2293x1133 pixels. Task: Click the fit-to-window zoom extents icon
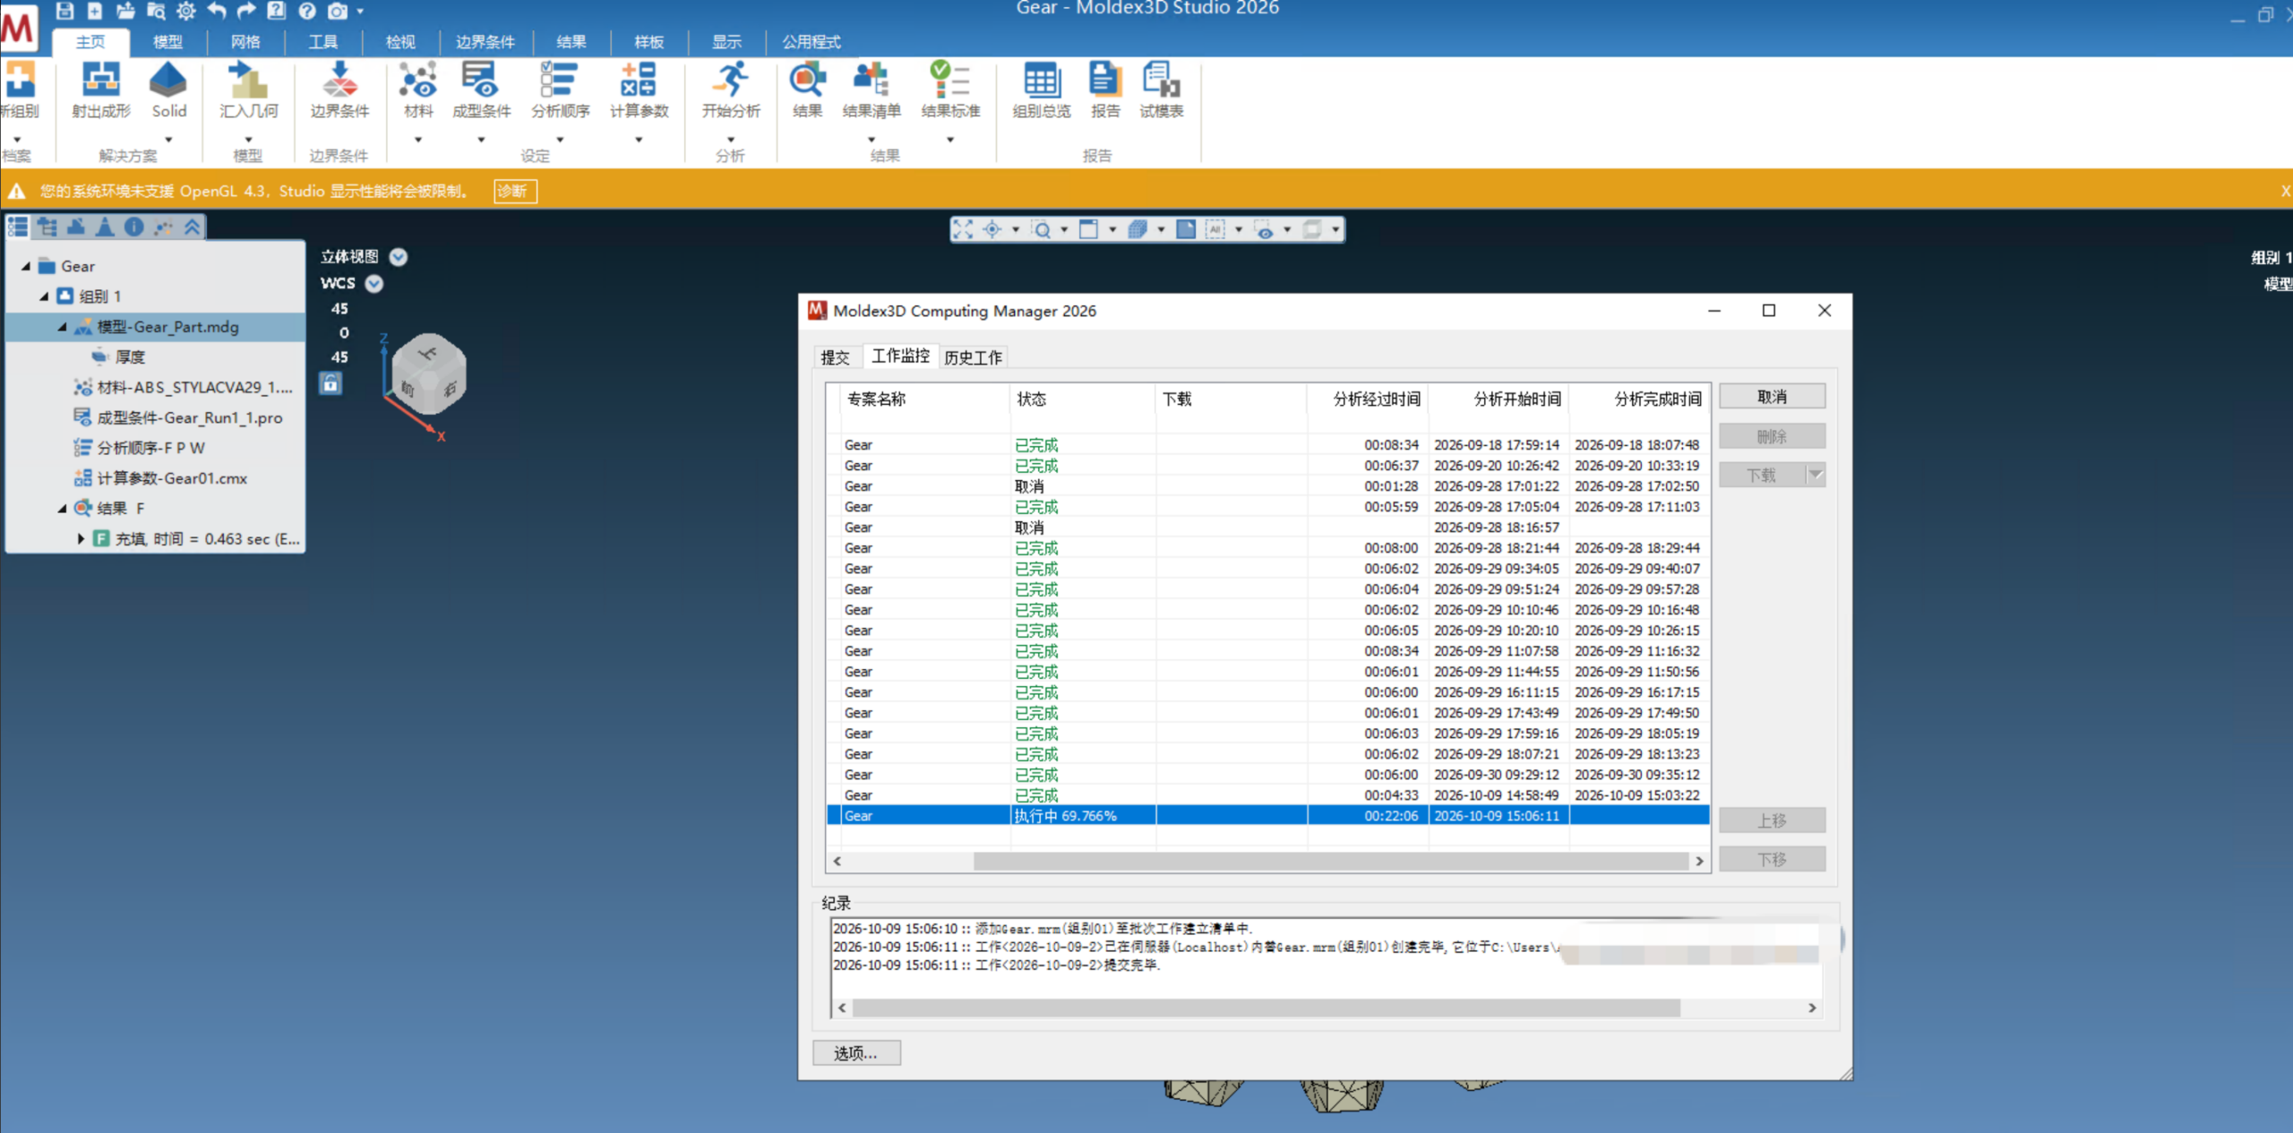(963, 229)
